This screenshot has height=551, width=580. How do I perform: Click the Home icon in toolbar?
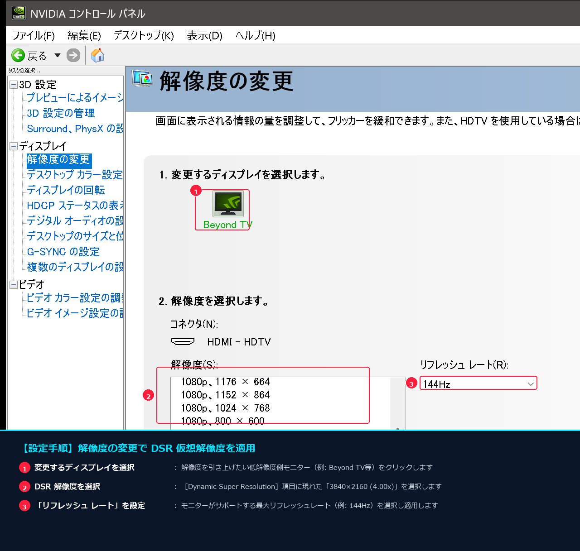point(97,55)
